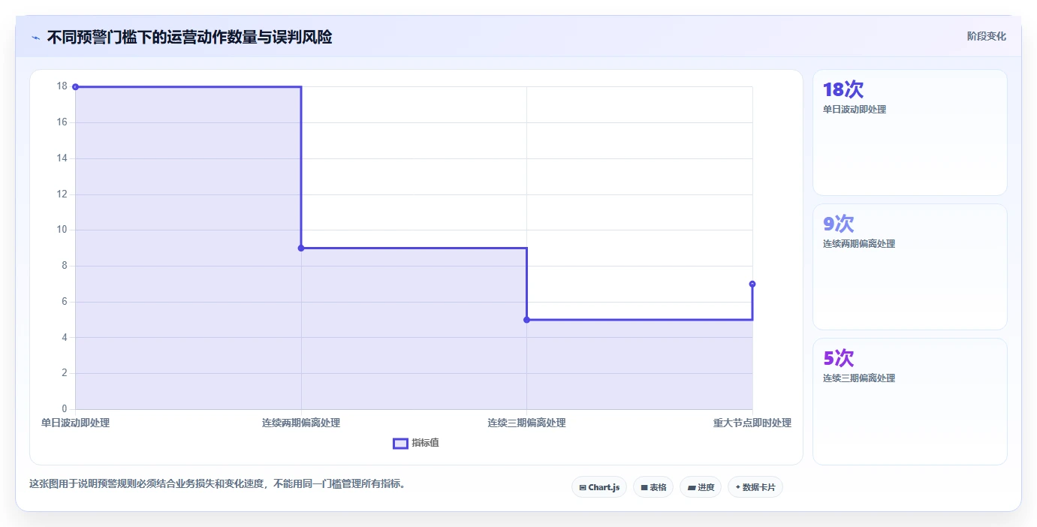Click x-axis label 连续两期偏离处理
This screenshot has height=527, width=1037.
tap(301, 423)
